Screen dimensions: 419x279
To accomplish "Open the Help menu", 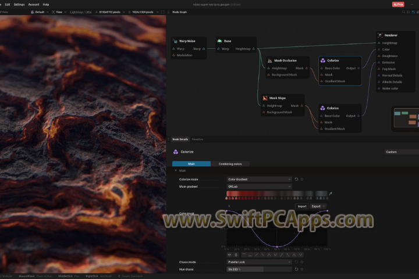I will coord(46,5).
